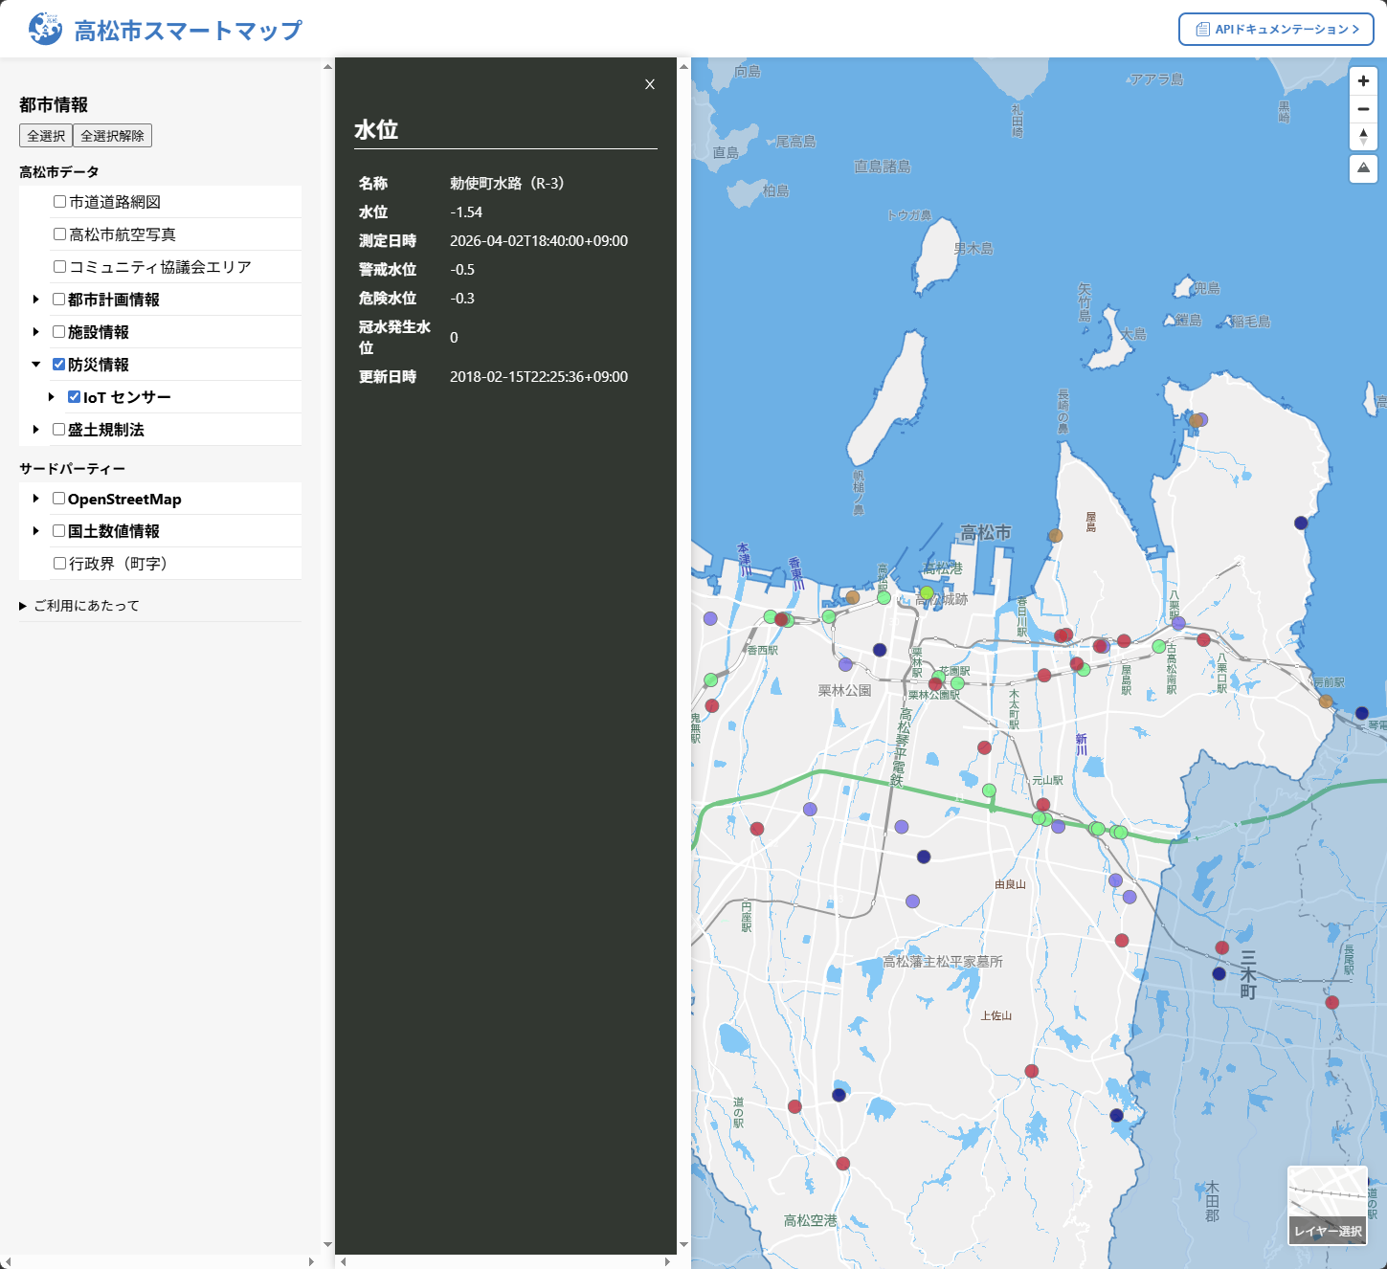Zoom in on the map
The height and width of the screenshot is (1269, 1387).
click(1363, 81)
